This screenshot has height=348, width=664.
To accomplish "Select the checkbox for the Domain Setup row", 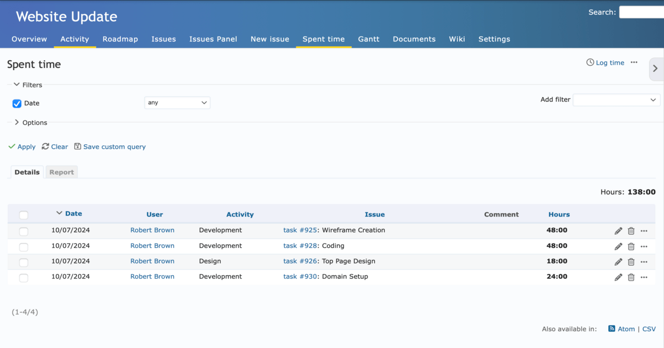I will pyautogui.click(x=23, y=278).
